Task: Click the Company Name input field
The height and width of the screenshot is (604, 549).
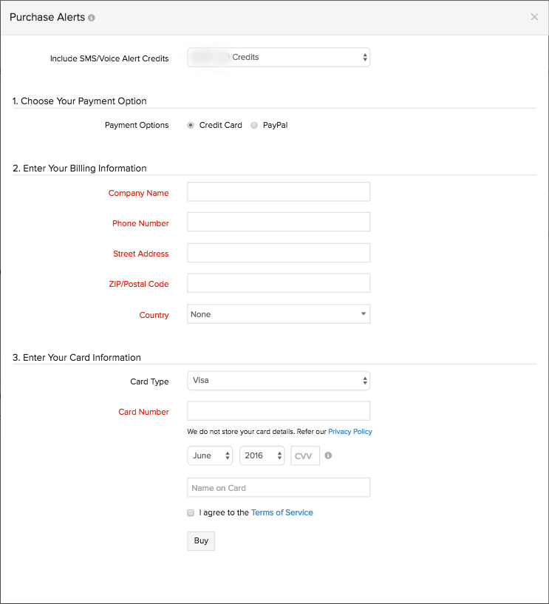Action: click(x=279, y=192)
